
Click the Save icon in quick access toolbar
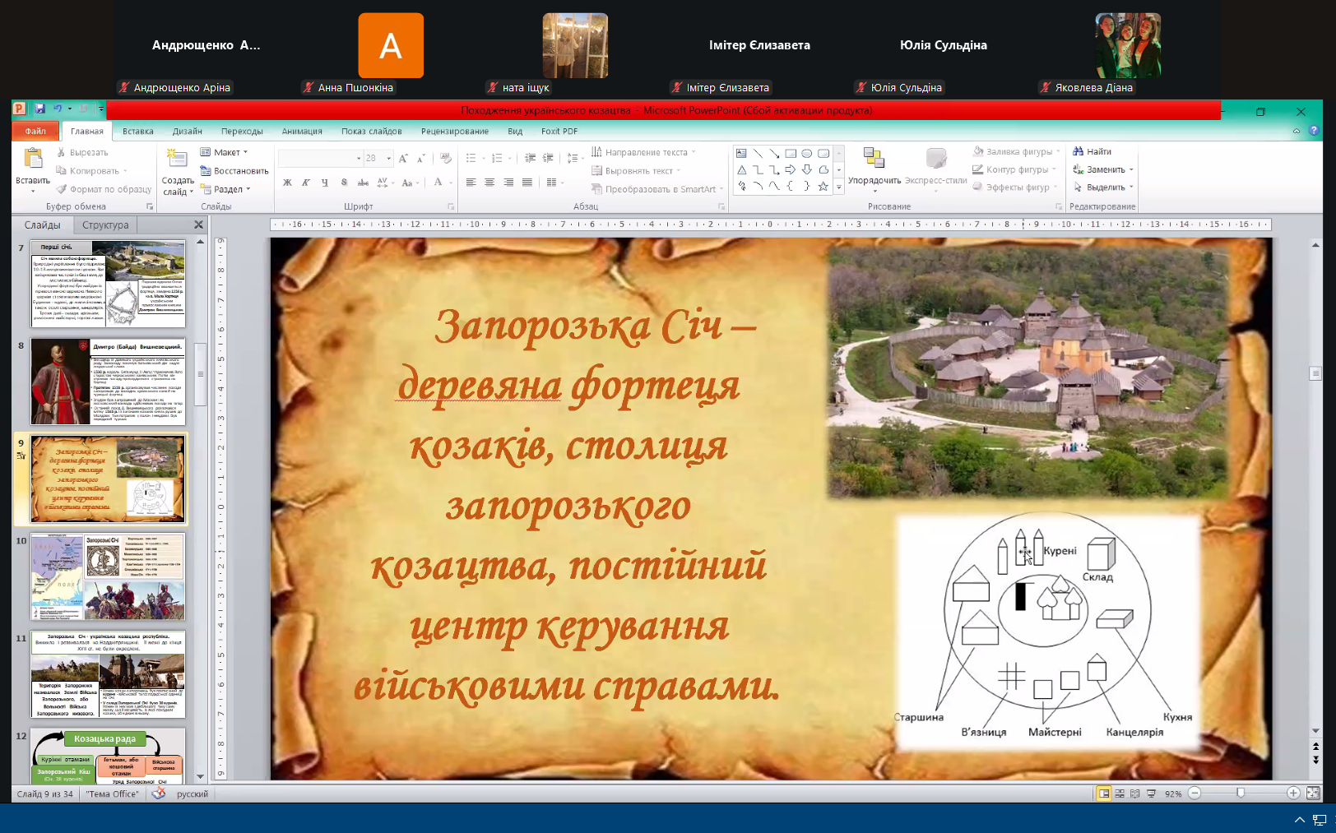(x=39, y=109)
